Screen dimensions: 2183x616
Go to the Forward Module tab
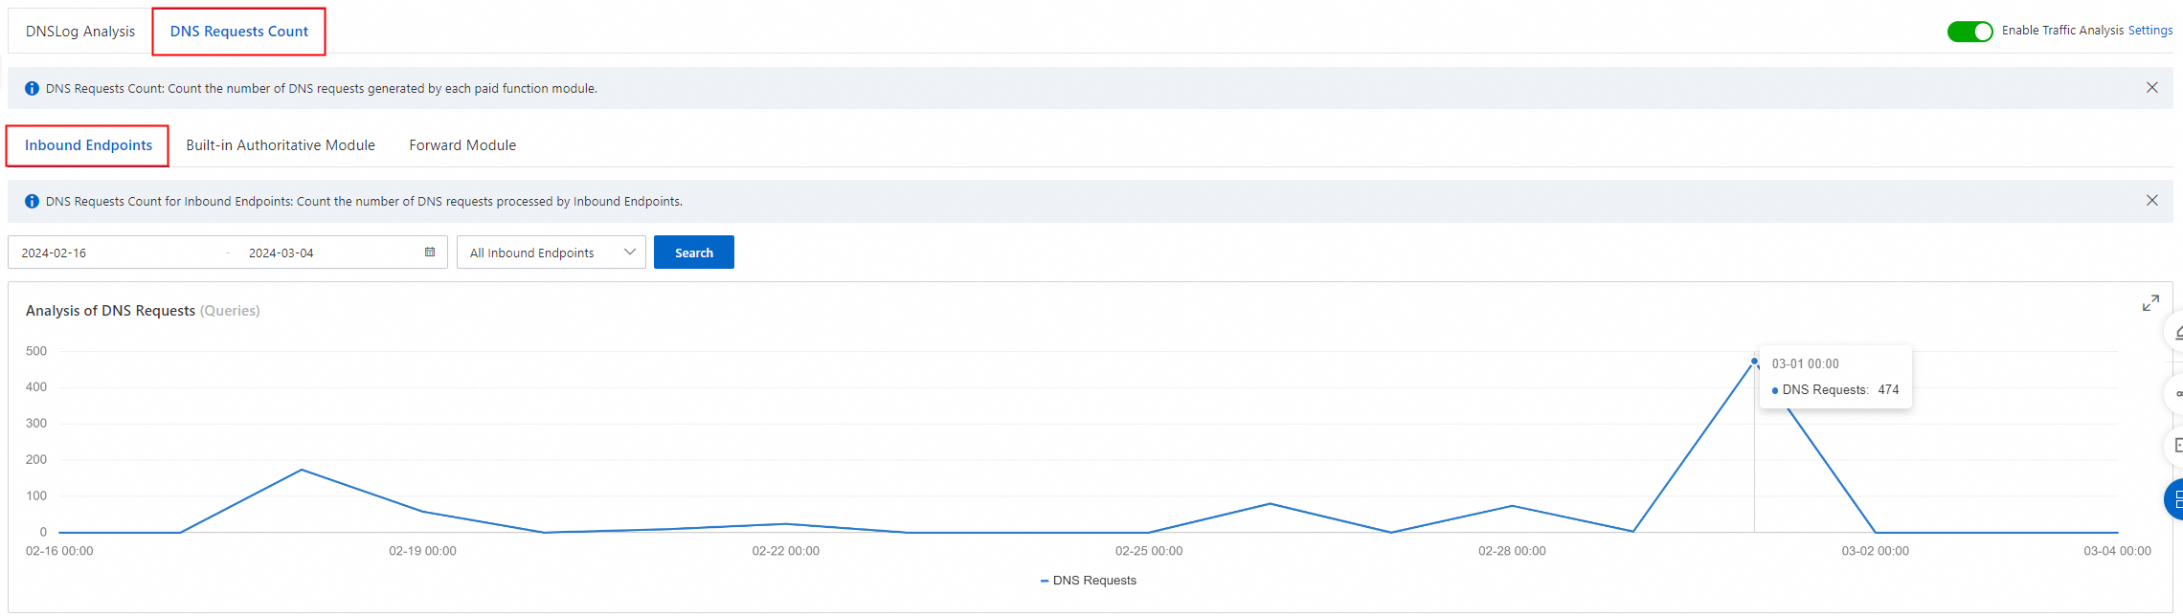click(462, 145)
